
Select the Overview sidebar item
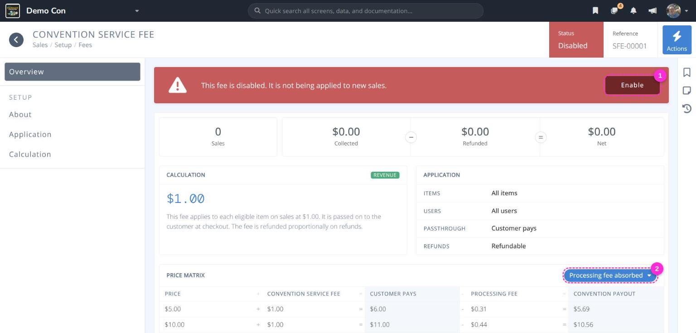point(72,72)
